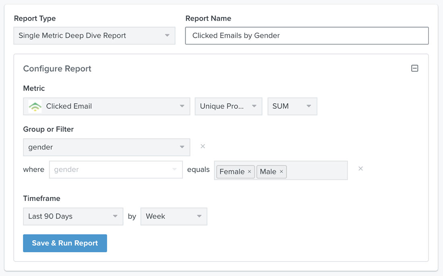Open the Week interval dropdown

point(174,216)
